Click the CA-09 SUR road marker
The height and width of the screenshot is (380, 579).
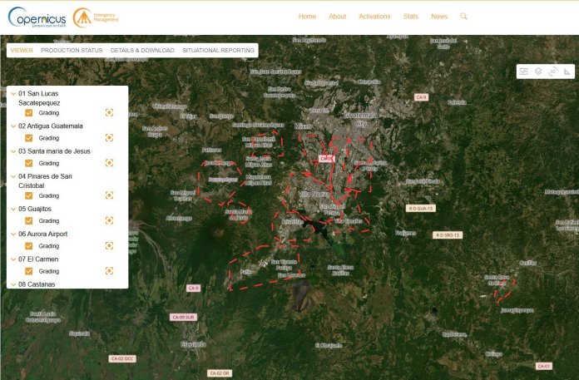point(184,318)
